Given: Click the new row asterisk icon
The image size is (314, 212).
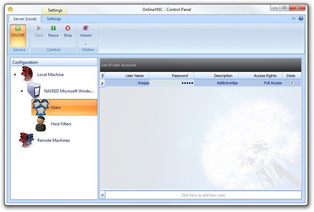Looking at the screenshot, I should click(x=103, y=195).
